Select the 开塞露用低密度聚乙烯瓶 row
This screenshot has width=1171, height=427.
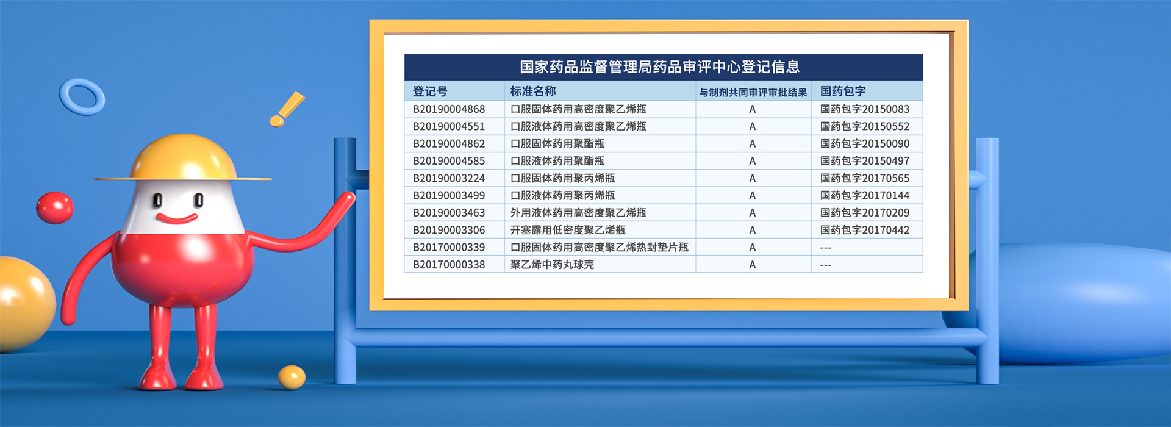(x=568, y=230)
